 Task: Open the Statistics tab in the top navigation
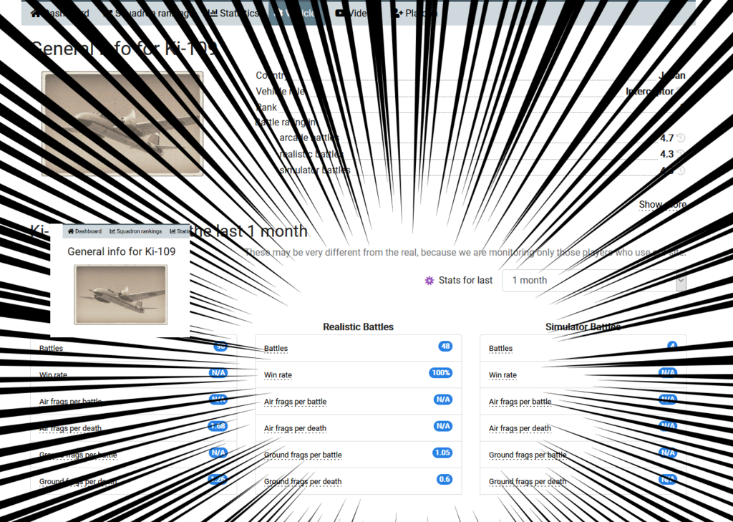(234, 13)
